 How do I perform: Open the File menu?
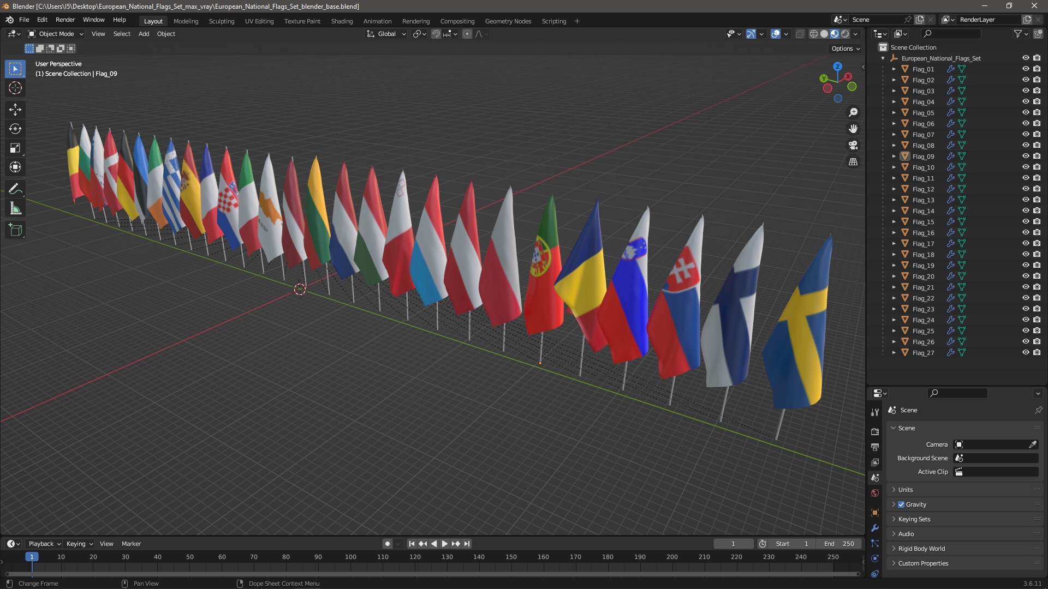pos(24,20)
